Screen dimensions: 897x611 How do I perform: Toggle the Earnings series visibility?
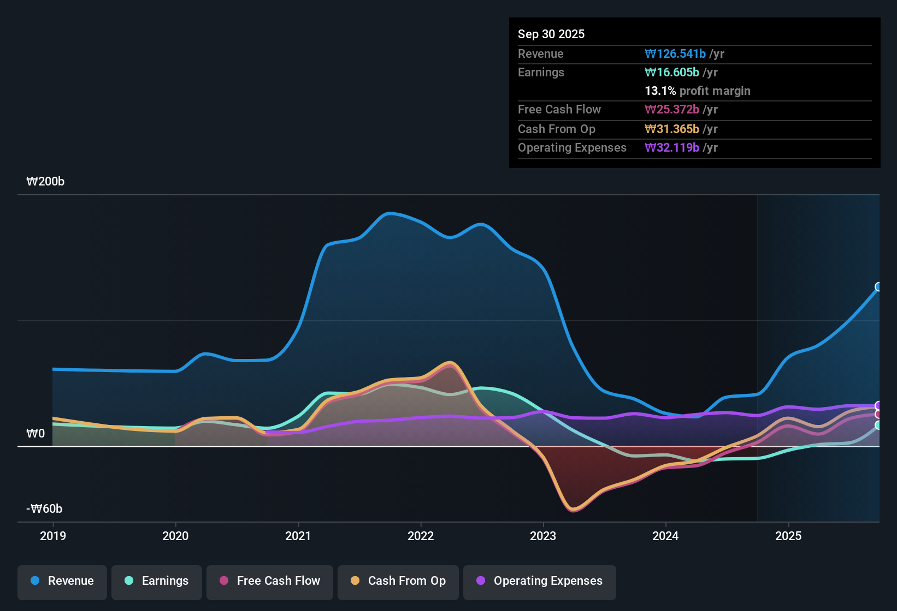pos(156,582)
